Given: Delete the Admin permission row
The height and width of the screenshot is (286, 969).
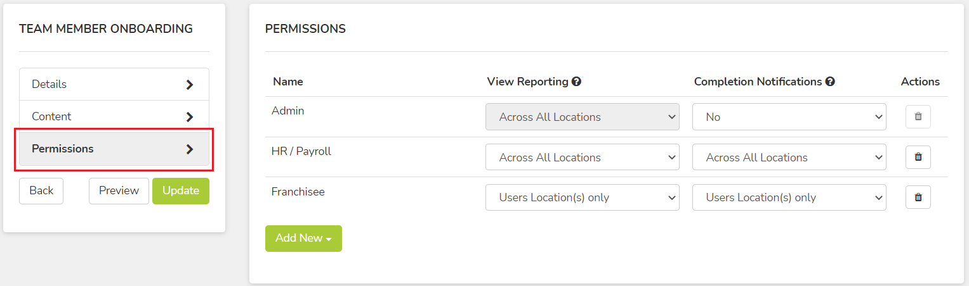Looking at the screenshot, I should (918, 117).
